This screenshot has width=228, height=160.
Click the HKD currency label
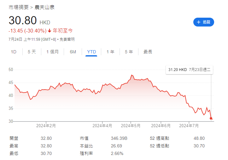point(45,22)
